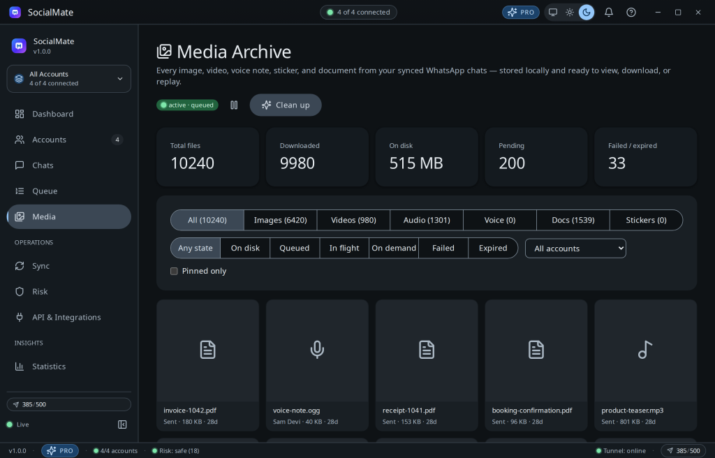
Task: Select the All (10240) tab
Action: click(207, 221)
